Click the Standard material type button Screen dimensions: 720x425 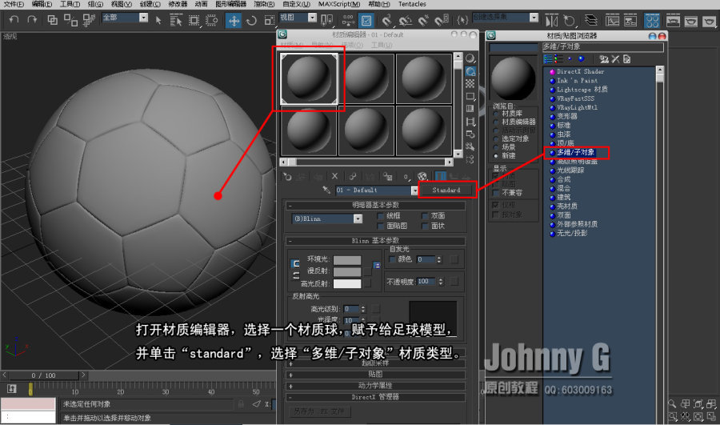click(446, 190)
